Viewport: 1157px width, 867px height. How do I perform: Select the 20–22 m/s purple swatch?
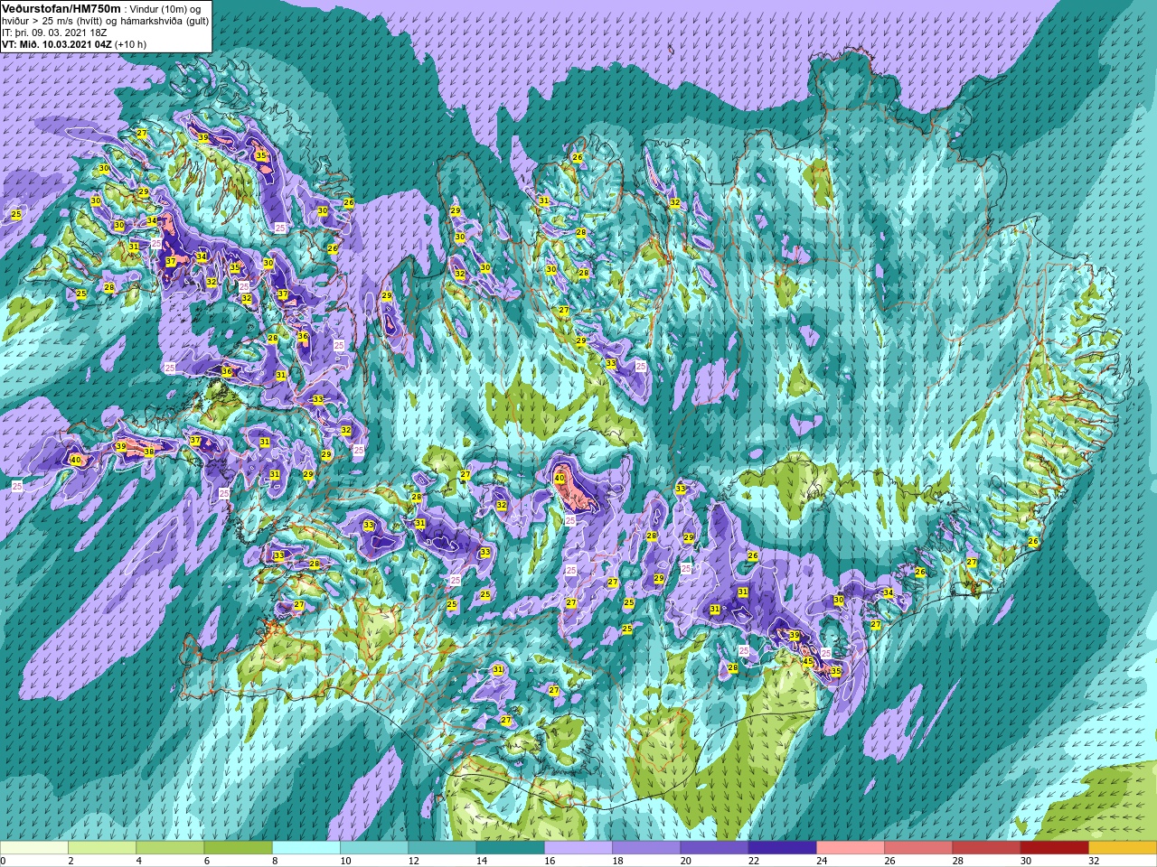(x=714, y=848)
